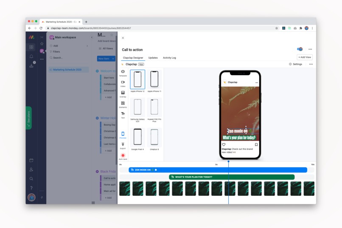Select the Preview tool
This screenshot has width=342, height=228.
(x=123, y=135)
